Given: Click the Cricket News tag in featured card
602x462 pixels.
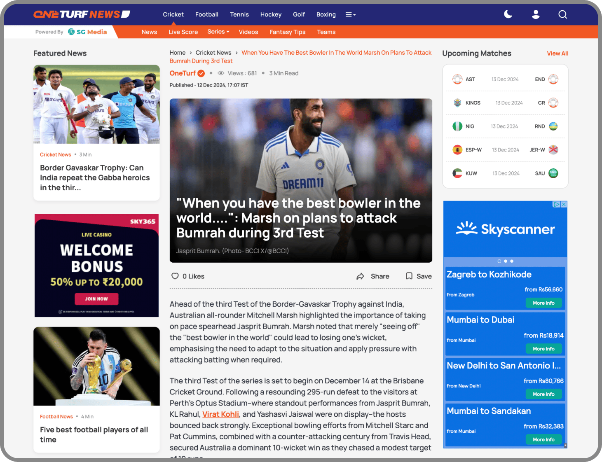Looking at the screenshot, I should tap(55, 154).
